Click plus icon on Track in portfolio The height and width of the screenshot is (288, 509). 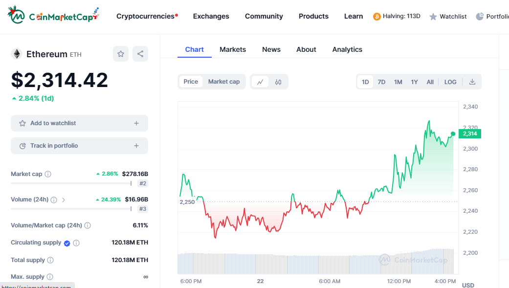(x=136, y=146)
